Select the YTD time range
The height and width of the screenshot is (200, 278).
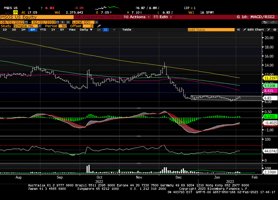[43, 29]
